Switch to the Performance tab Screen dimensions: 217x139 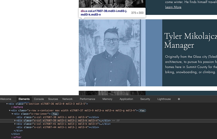(87, 99)
